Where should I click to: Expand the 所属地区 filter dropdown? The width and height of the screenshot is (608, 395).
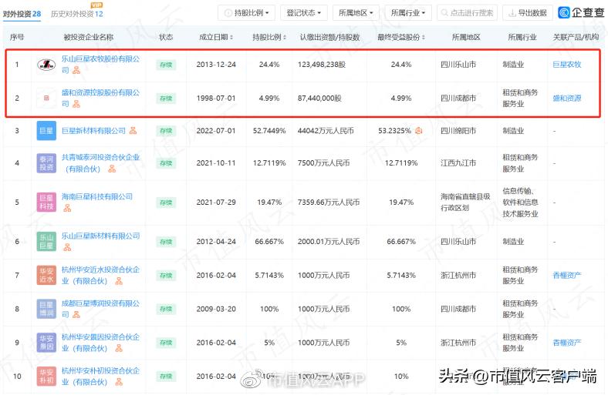tap(356, 13)
